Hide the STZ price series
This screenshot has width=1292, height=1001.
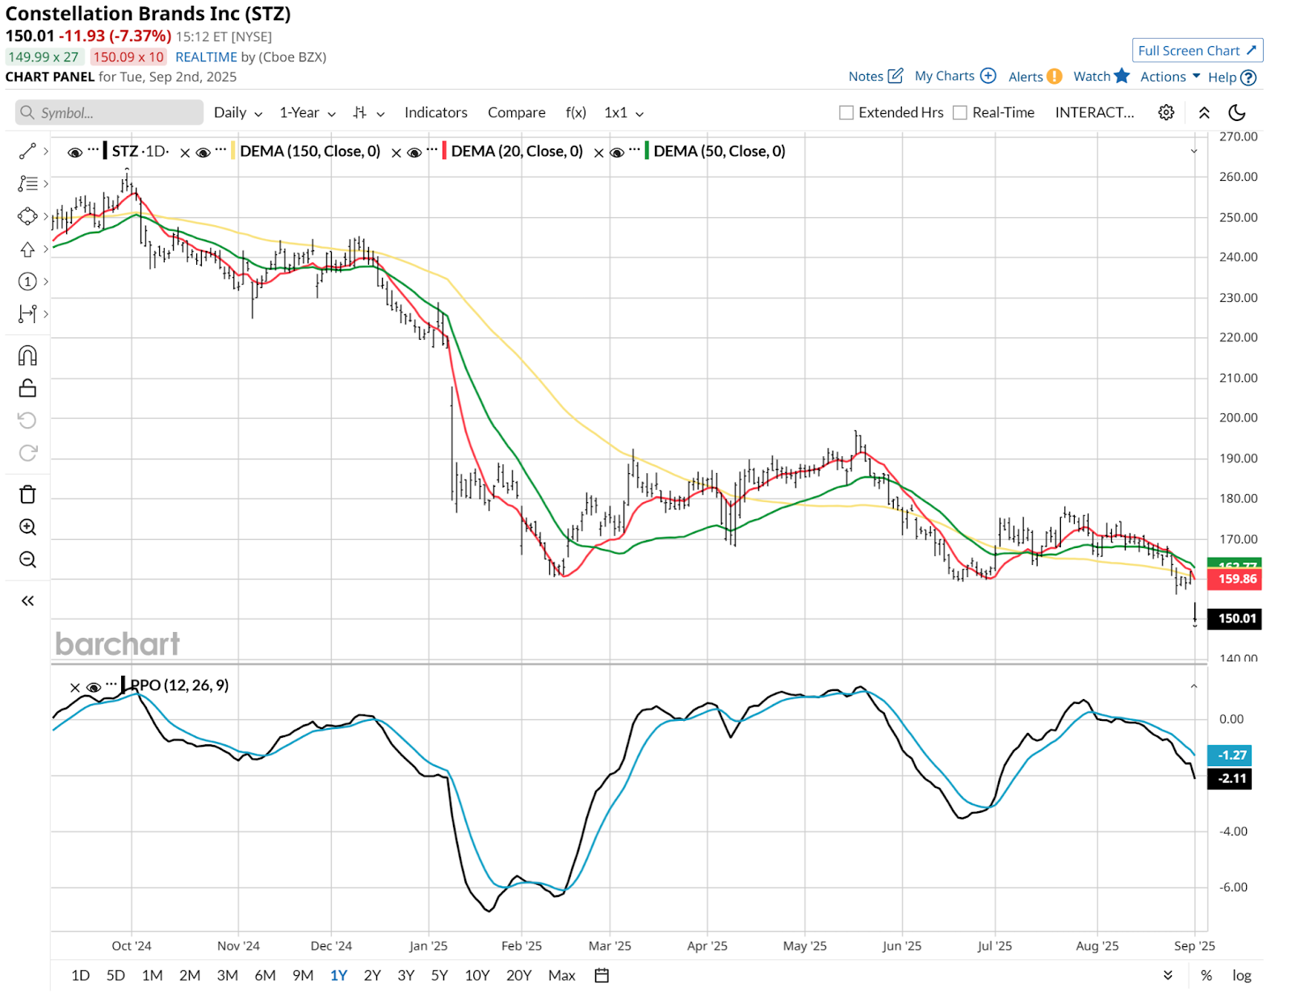point(75,152)
